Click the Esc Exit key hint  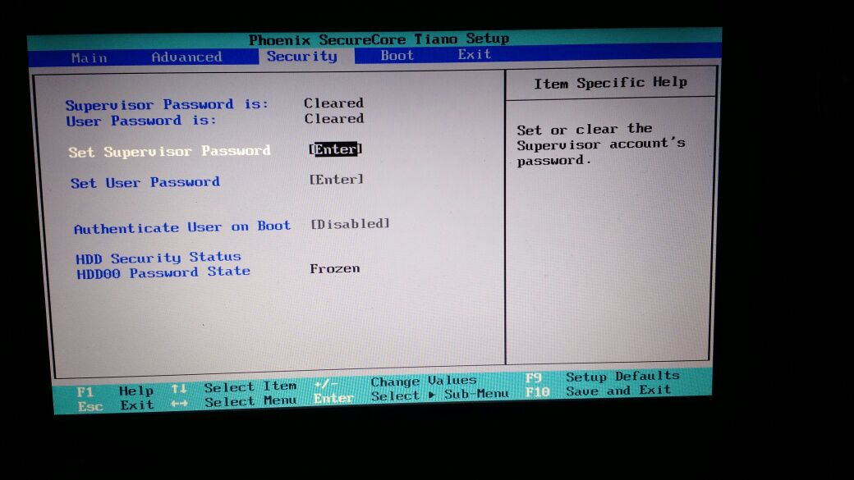[x=116, y=406]
